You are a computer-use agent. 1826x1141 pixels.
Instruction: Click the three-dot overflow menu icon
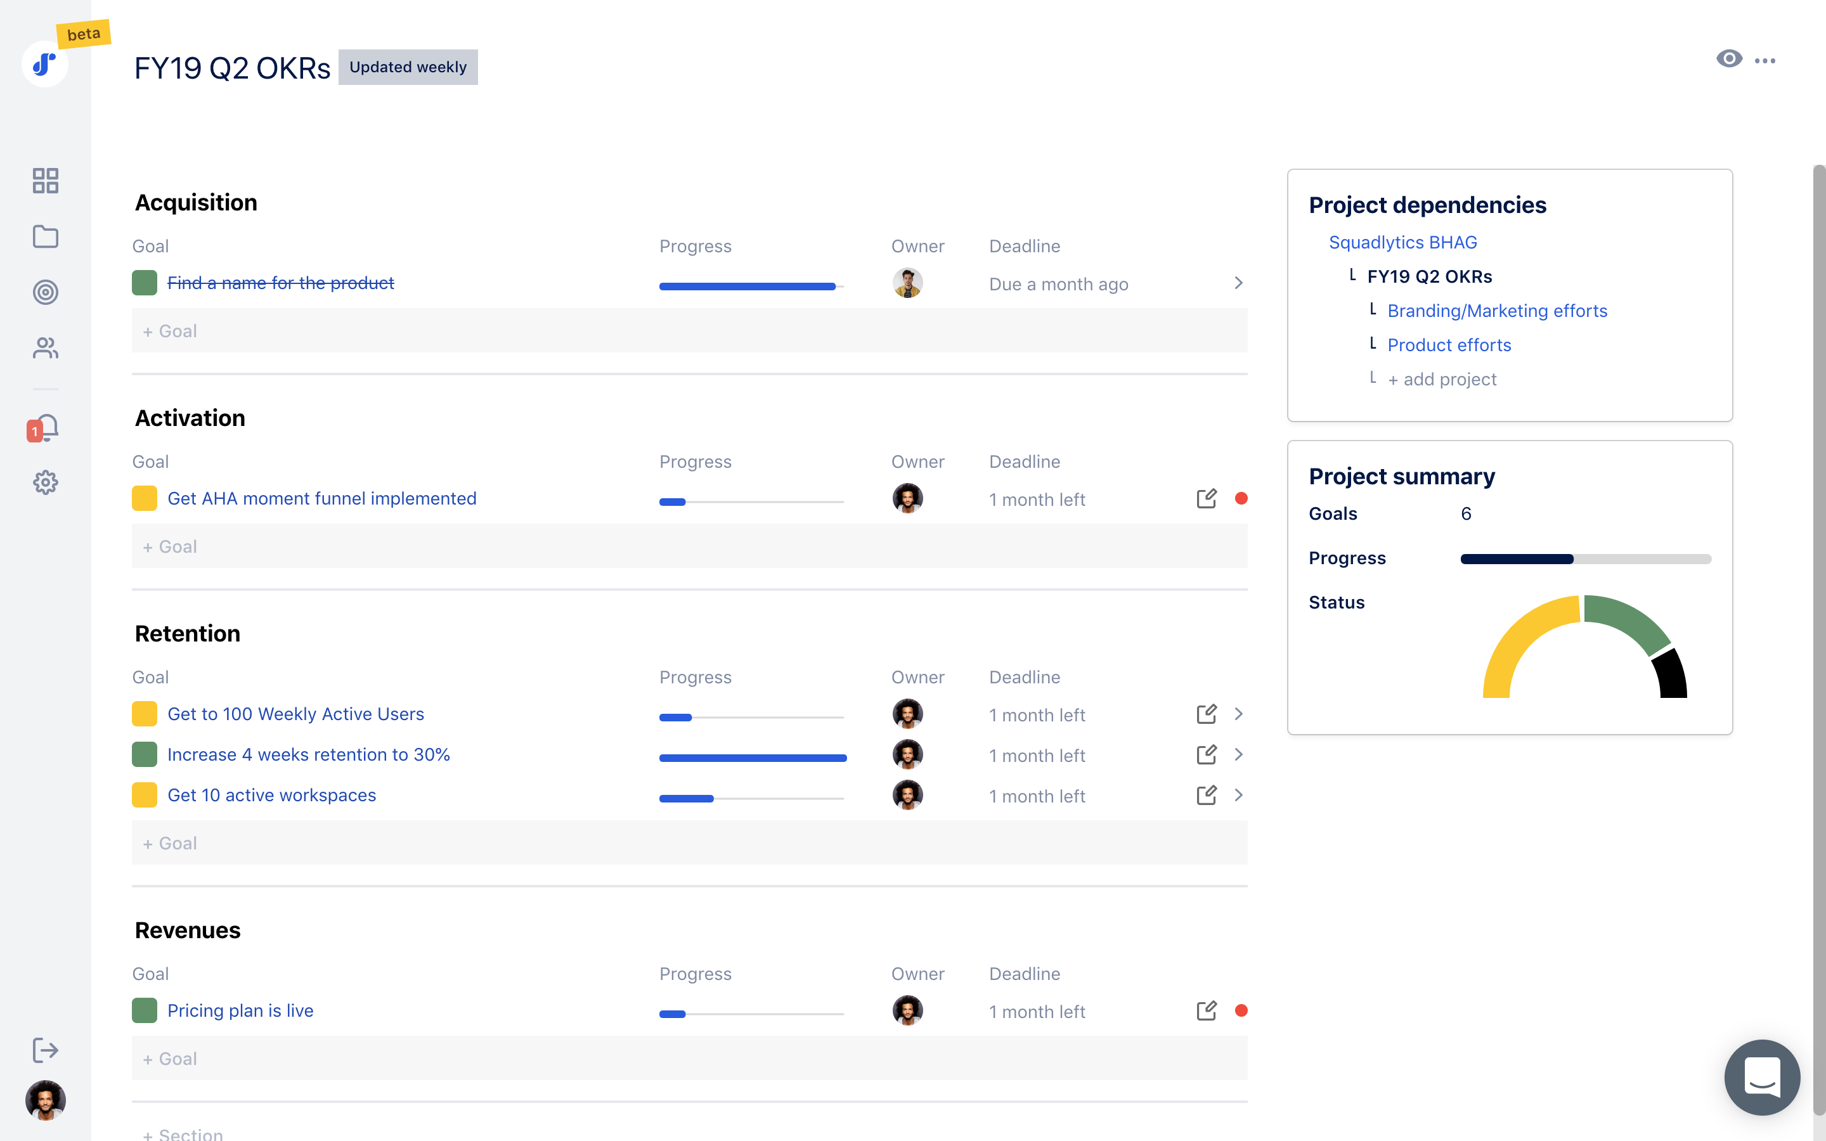(1768, 58)
